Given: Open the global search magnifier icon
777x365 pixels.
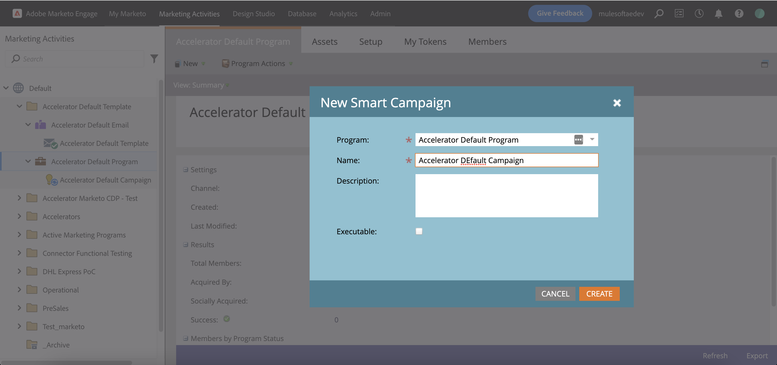Looking at the screenshot, I should [x=659, y=13].
